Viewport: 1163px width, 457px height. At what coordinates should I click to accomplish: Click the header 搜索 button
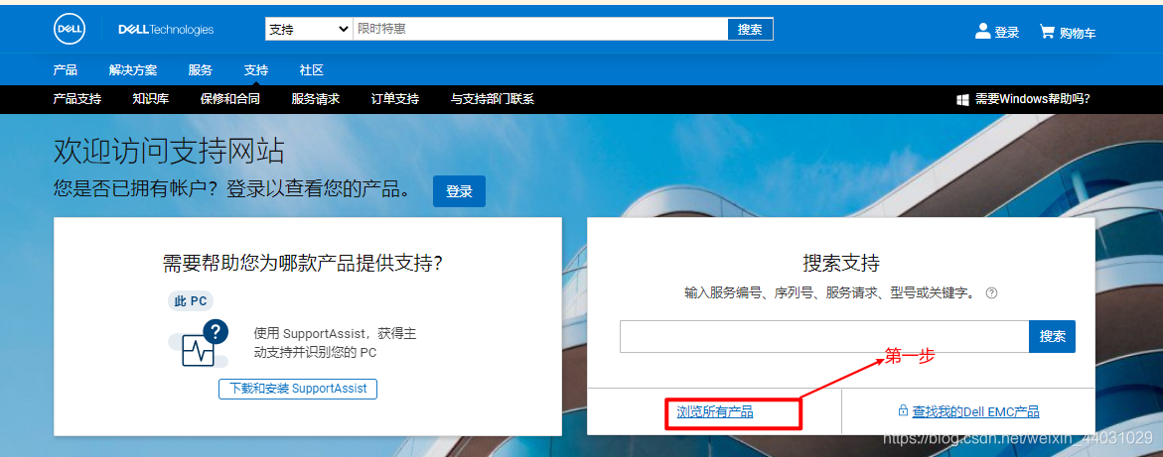coord(750,29)
